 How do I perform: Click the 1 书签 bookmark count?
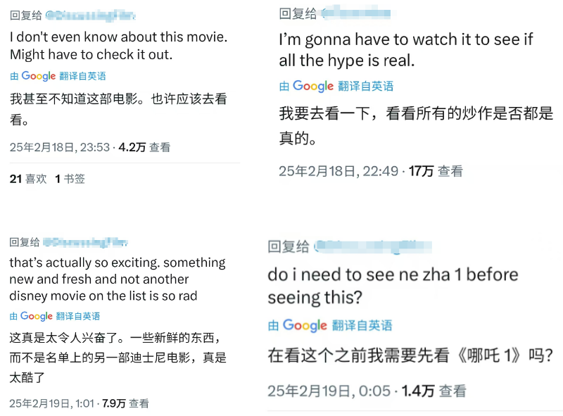[x=70, y=179]
